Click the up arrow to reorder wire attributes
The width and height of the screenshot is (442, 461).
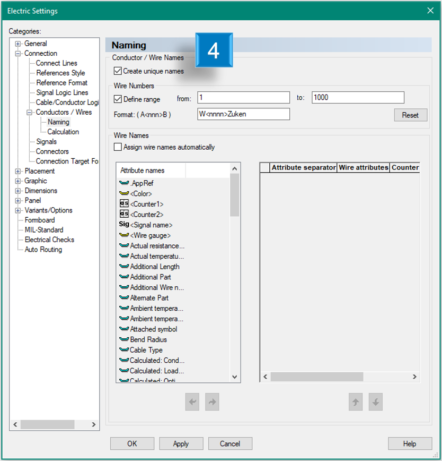click(356, 402)
